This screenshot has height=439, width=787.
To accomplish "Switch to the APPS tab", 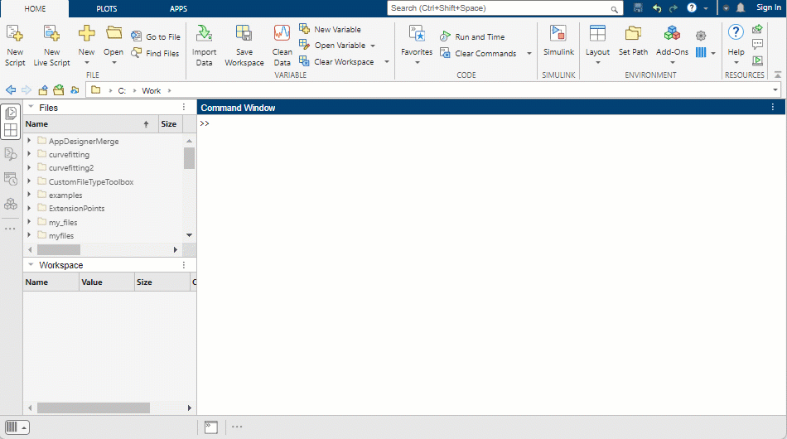I will pyautogui.click(x=178, y=8).
